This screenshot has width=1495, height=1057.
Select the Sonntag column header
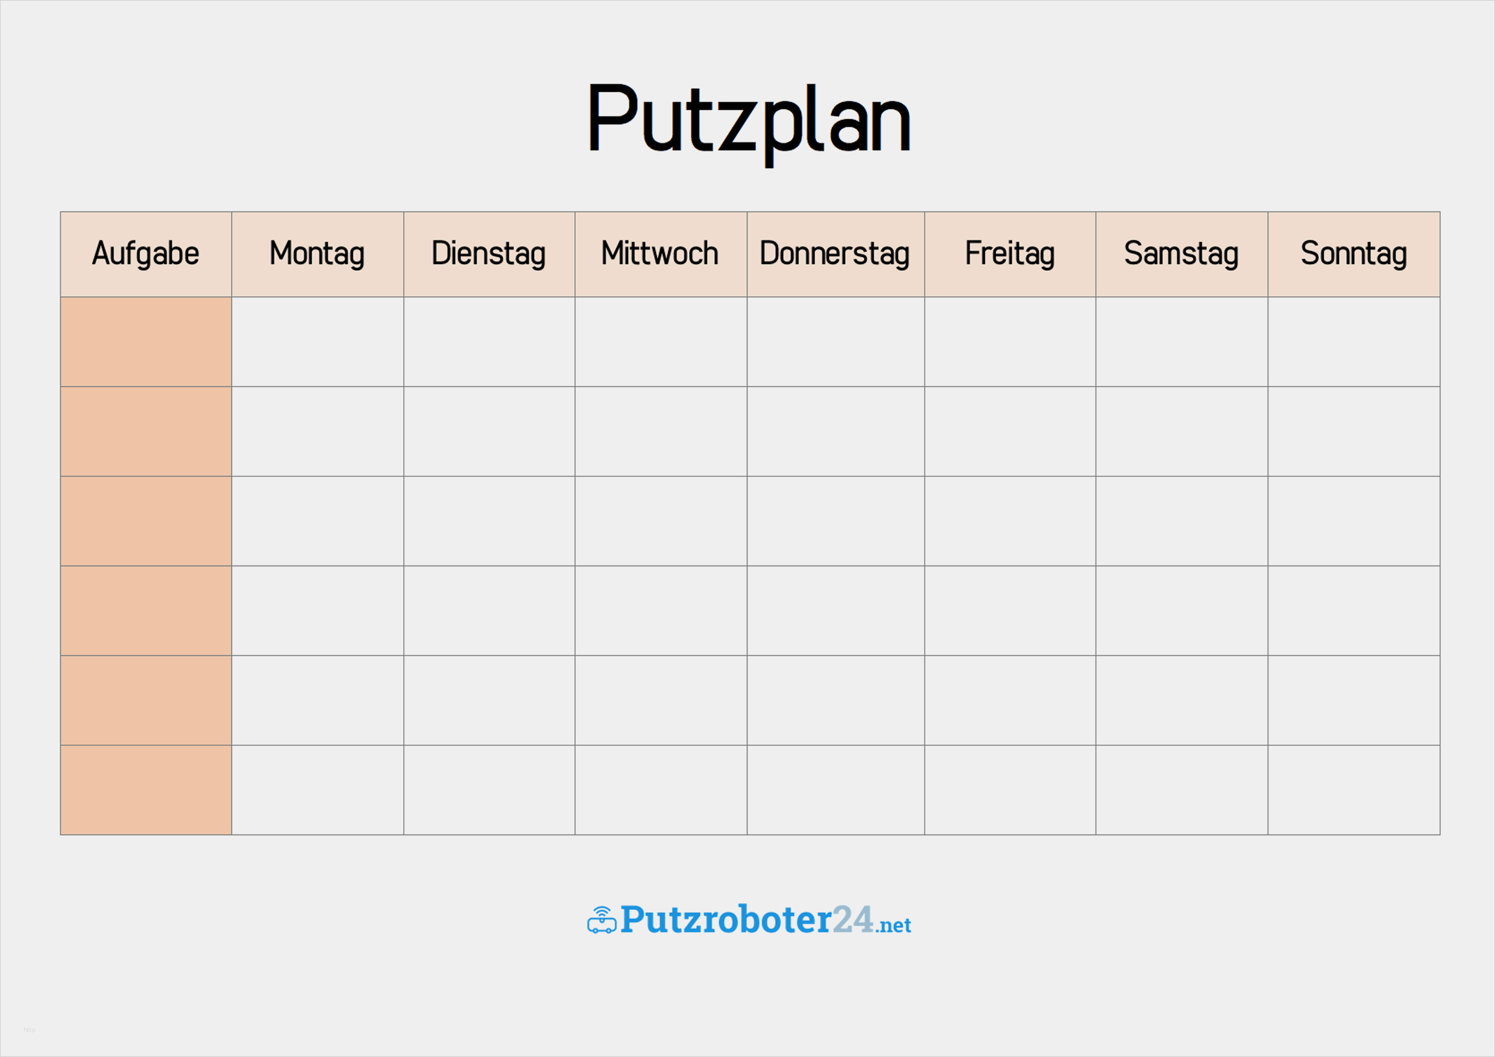pos(1354,254)
